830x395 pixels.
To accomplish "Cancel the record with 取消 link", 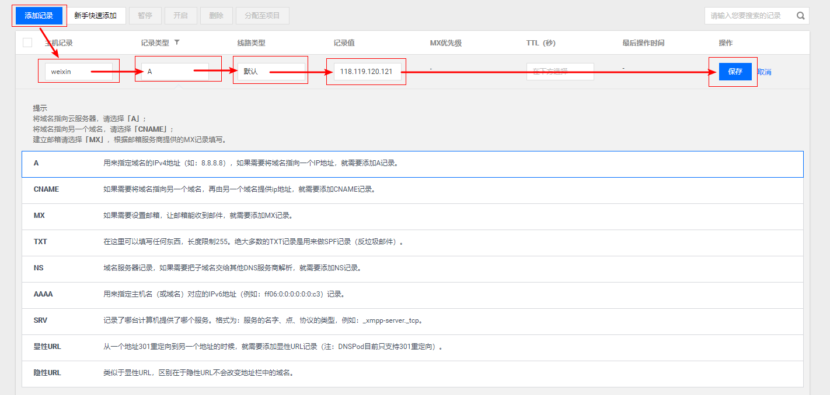I will click(x=764, y=72).
